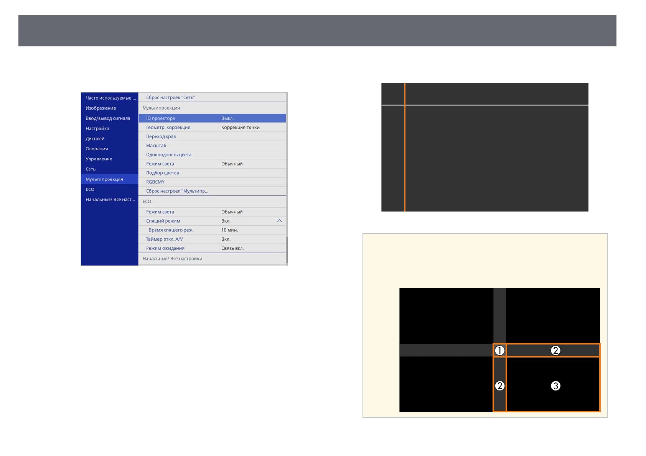Image resolution: width=646 pixels, height=456 pixels.
Task: Click the circled number 3 marker
Action: (x=555, y=385)
